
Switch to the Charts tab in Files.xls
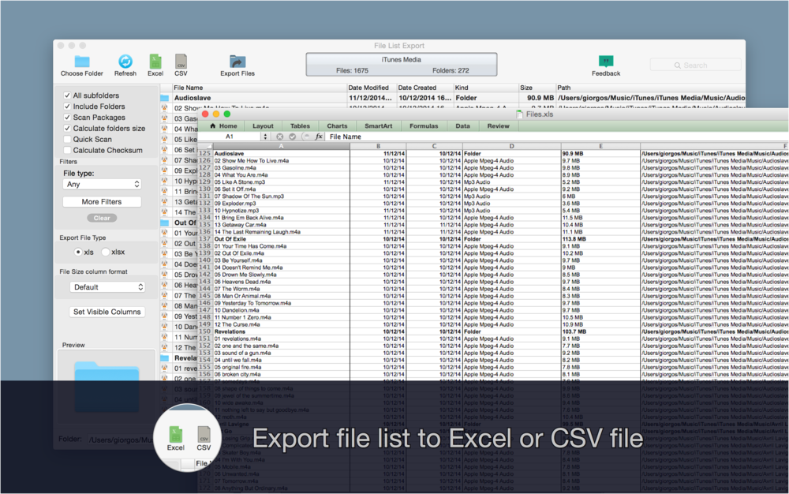[x=337, y=125]
